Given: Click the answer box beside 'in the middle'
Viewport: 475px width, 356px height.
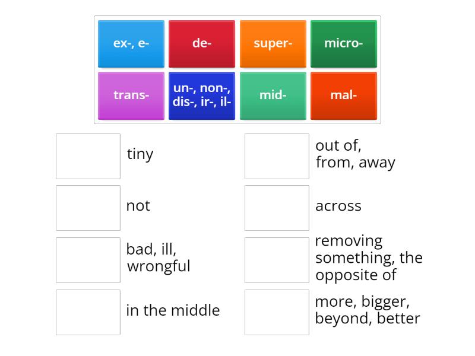Looking at the screenshot, I should tap(88, 311).
